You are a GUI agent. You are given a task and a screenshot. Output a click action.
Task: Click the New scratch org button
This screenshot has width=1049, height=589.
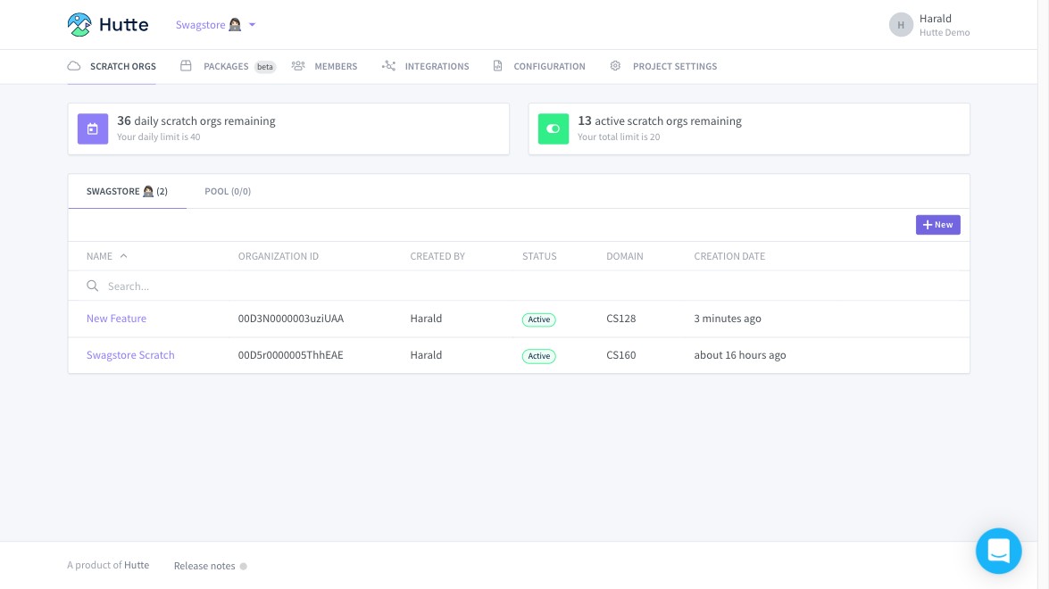(938, 225)
